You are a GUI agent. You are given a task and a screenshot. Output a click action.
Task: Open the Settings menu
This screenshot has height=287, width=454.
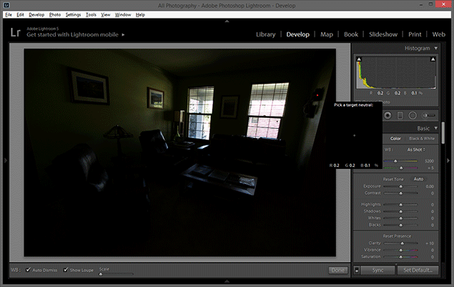[x=73, y=14]
